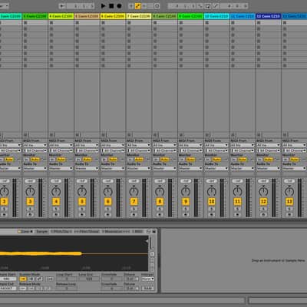Solo track 12 with its S button
The height and width of the screenshot is (307, 307).
point(263,210)
